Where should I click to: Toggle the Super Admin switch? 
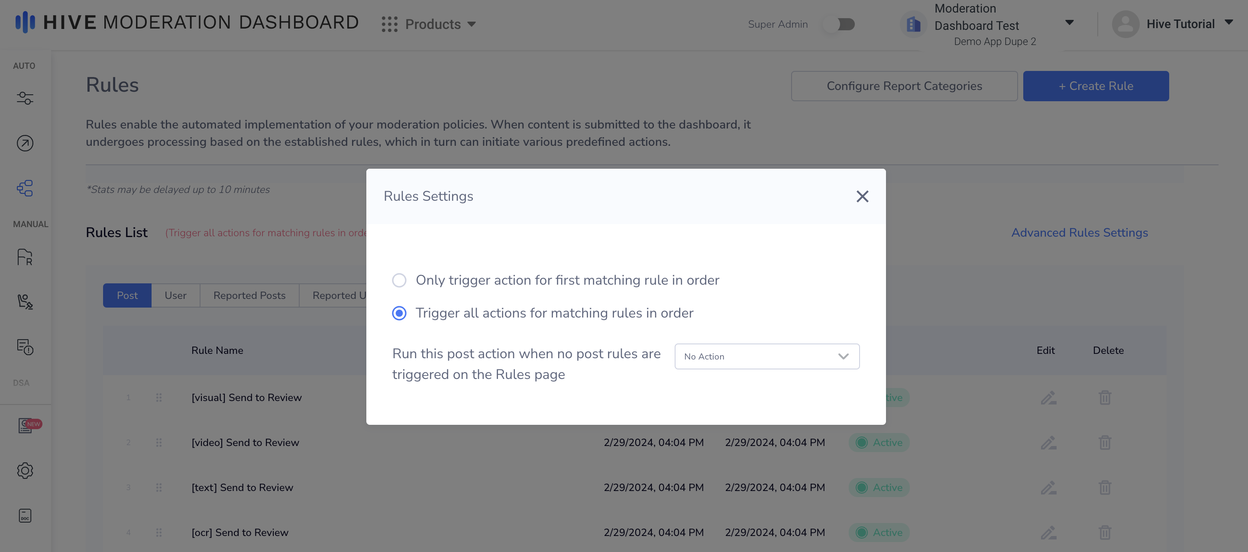(x=841, y=24)
